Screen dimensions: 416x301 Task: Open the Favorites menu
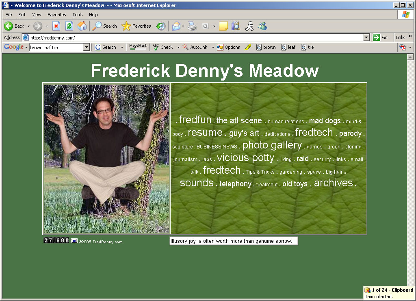[x=56, y=15]
